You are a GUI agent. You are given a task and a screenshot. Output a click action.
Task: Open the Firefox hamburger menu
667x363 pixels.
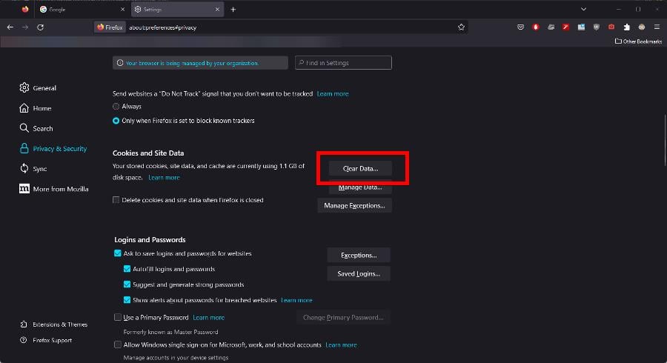(x=656, y=27)
